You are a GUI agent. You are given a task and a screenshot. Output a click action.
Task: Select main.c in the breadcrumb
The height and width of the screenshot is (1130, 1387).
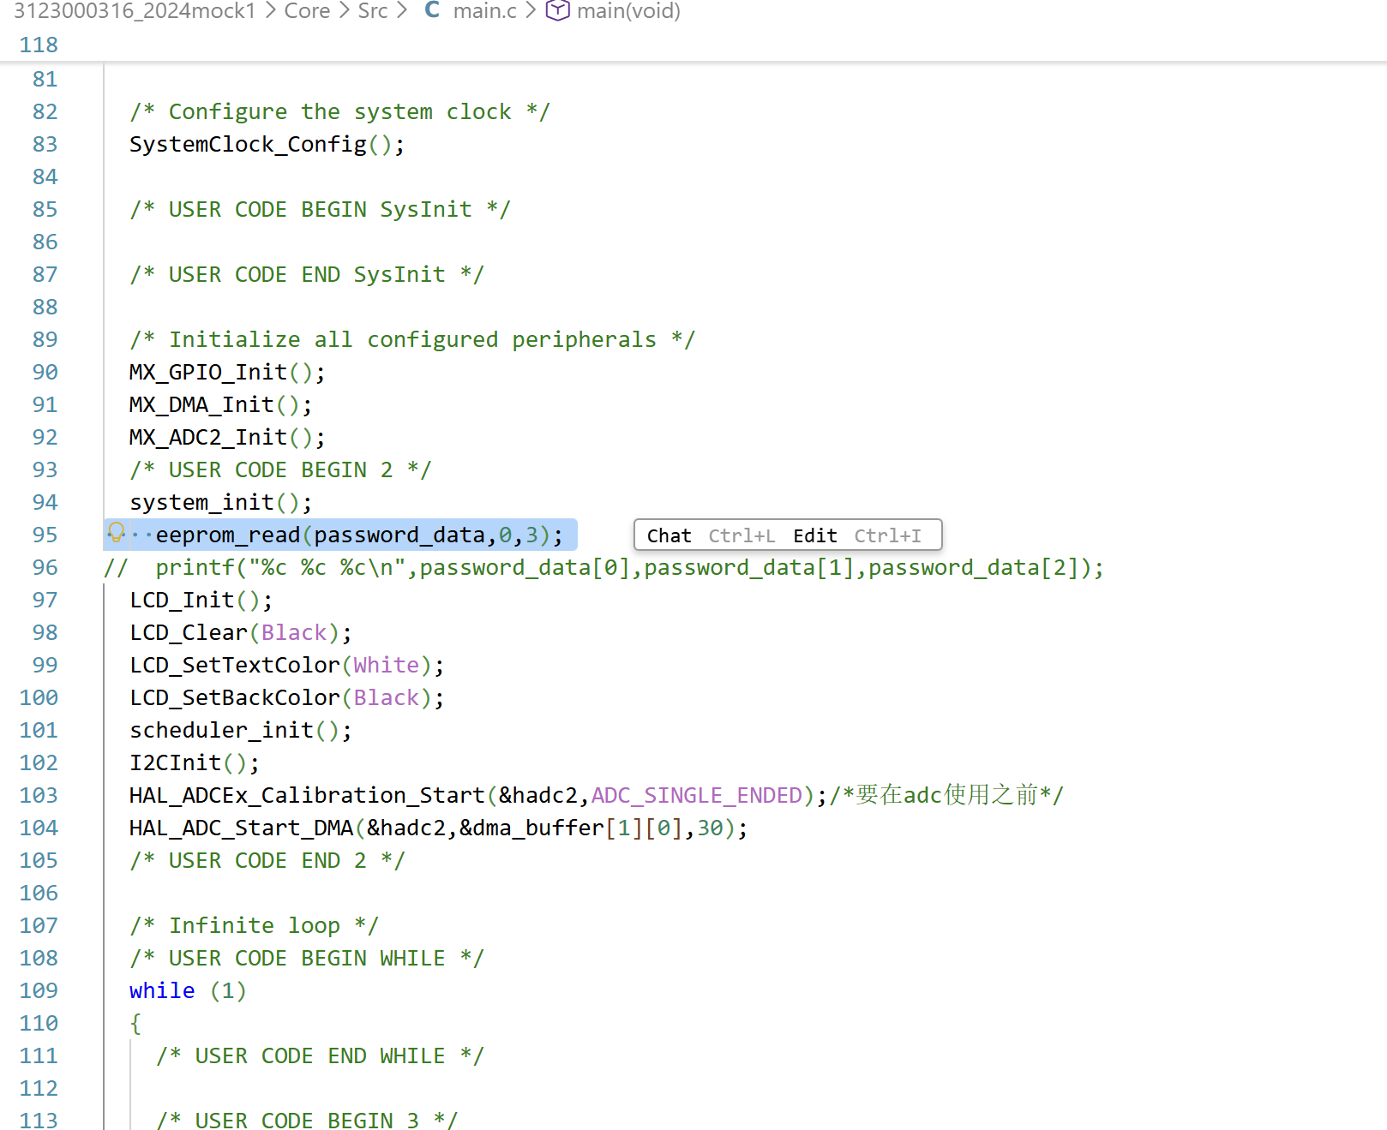(484, 10)
